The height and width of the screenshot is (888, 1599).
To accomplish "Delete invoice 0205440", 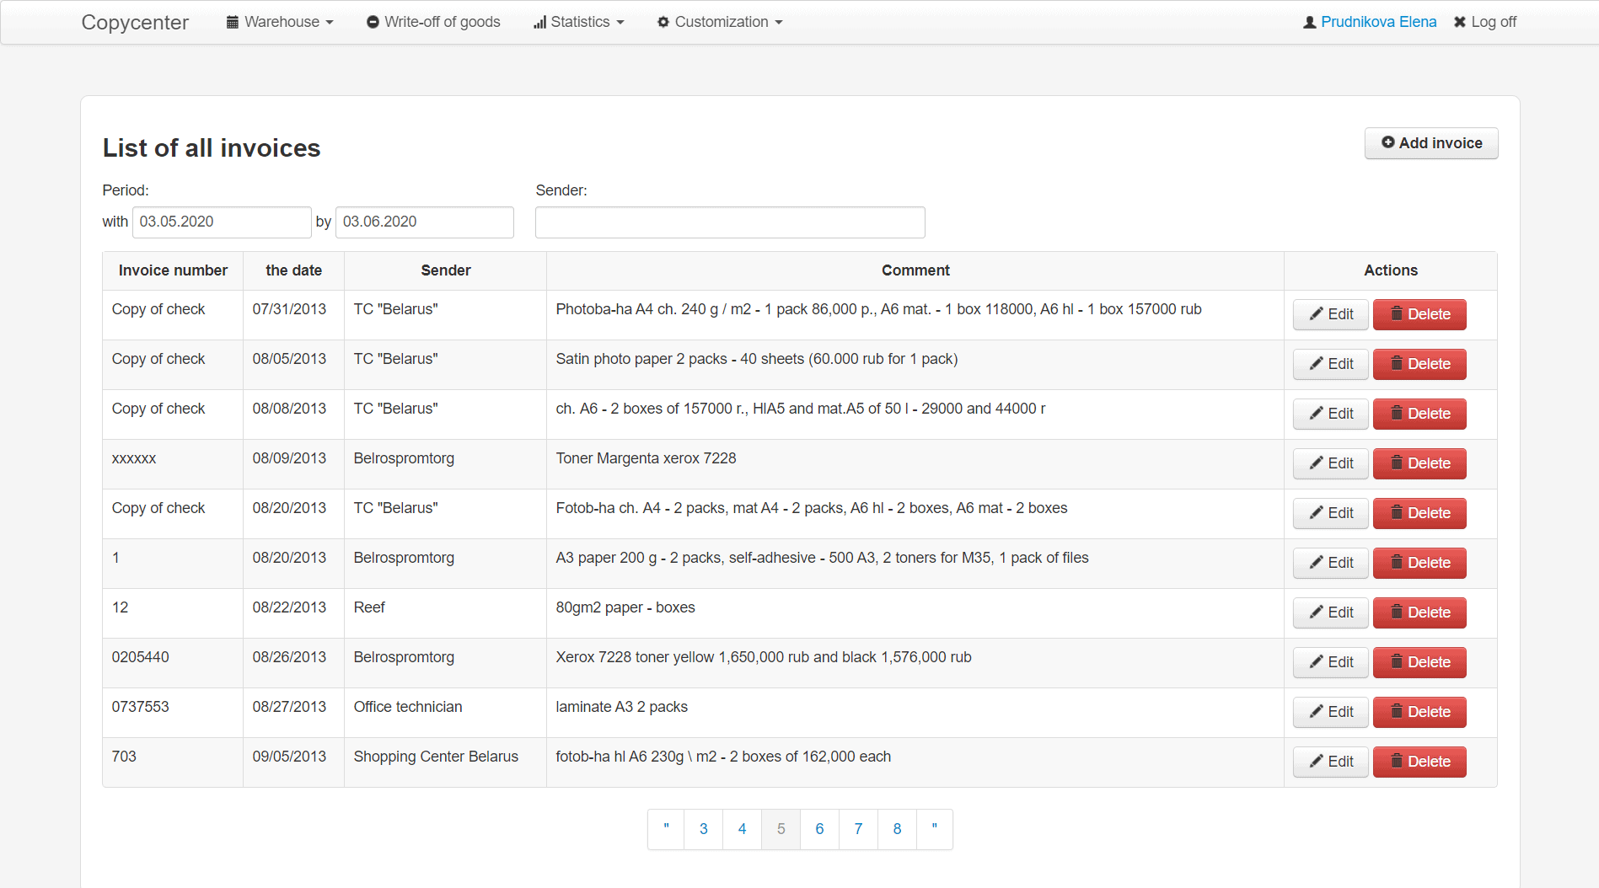I will click(x=1419, y=663).
